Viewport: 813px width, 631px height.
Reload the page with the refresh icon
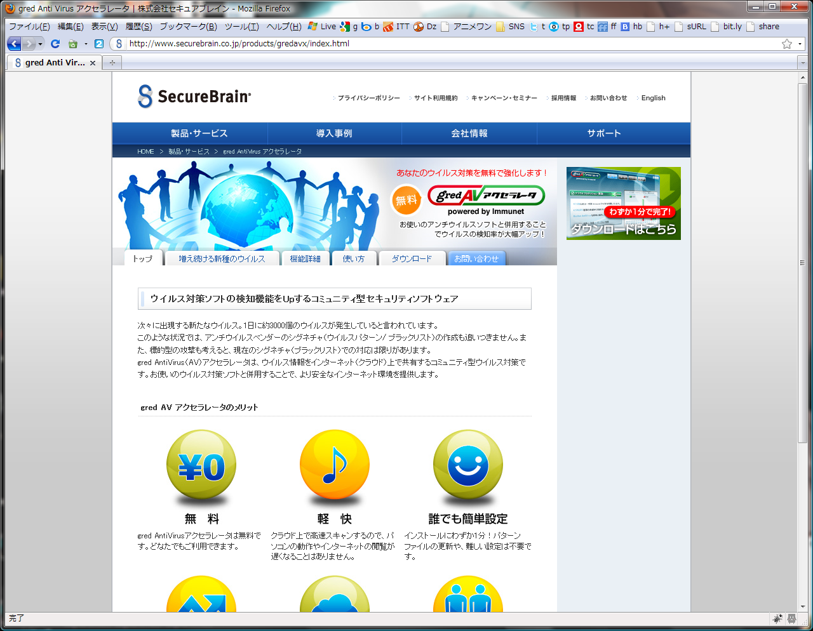tap(55, 44)
